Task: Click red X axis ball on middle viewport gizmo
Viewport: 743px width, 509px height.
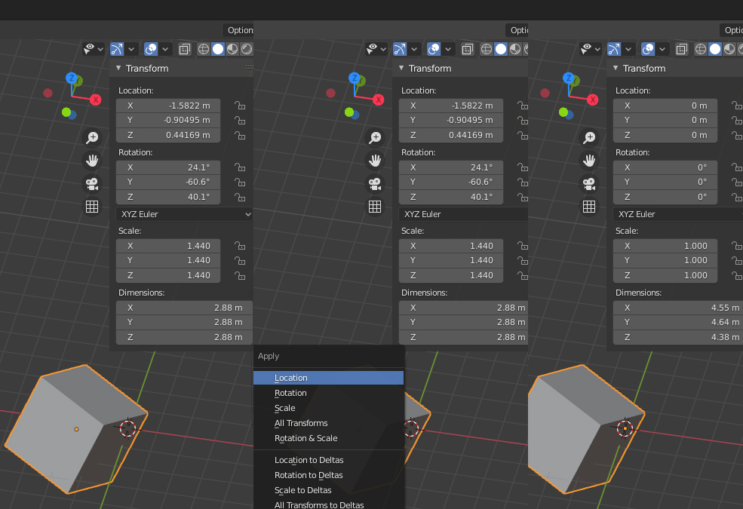Action: [x=379, y=100]
